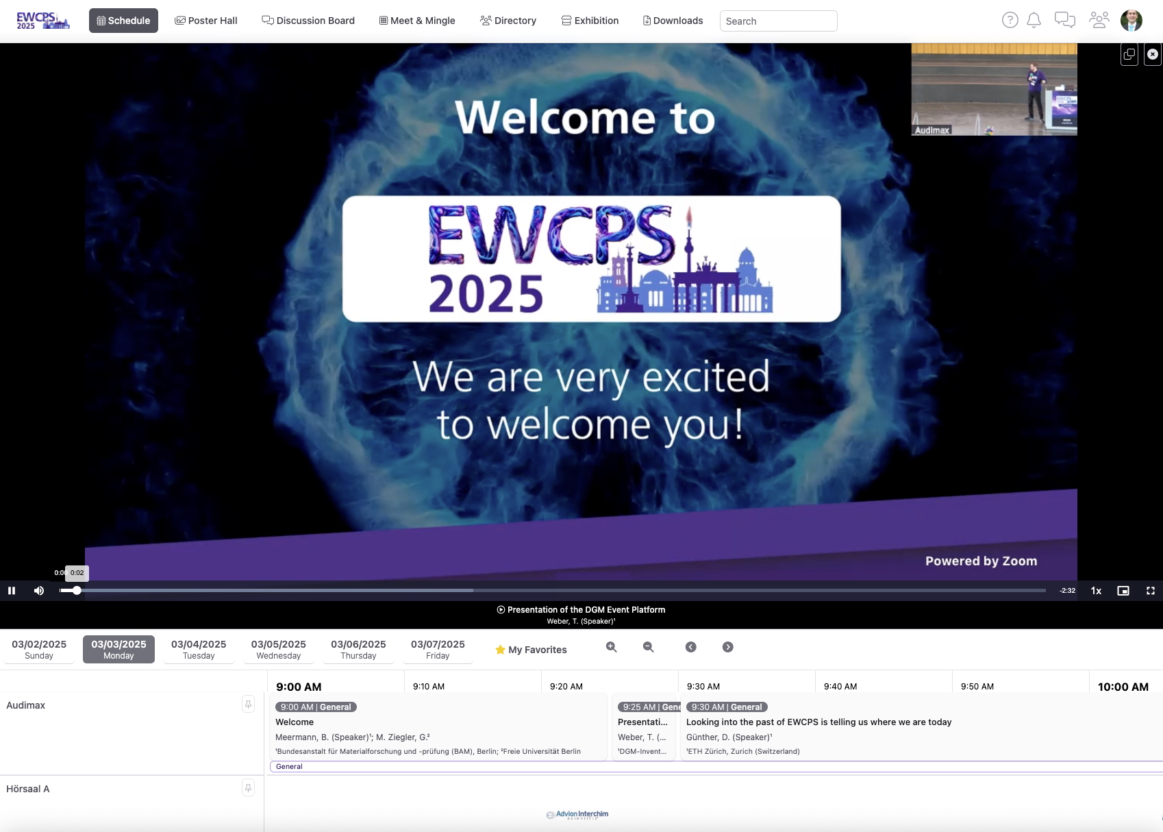The image size is (1163, 832).
Task: Pin the Hörsaal A room row
Action: point(248,788)
